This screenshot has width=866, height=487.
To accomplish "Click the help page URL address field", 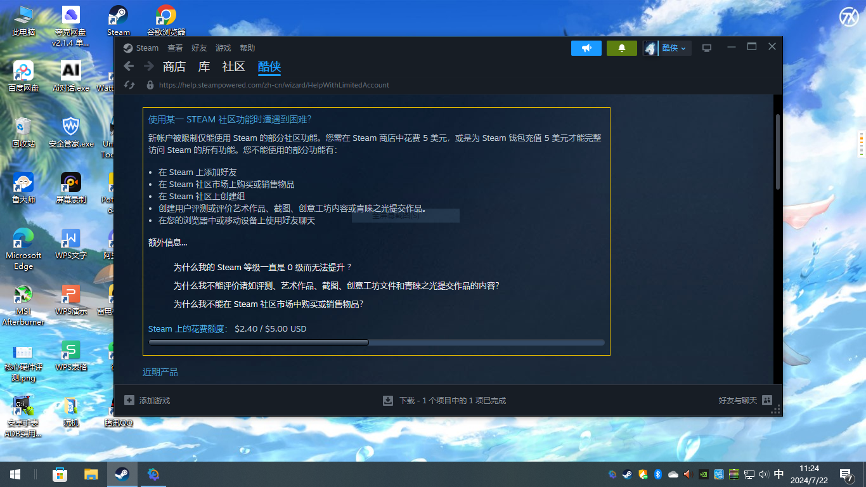I will pyautogui.click(x=274, y=85).
